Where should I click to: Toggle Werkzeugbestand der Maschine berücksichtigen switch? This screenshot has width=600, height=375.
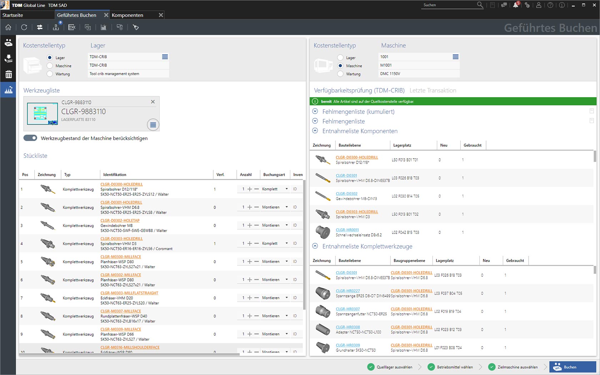click(30, 138)
